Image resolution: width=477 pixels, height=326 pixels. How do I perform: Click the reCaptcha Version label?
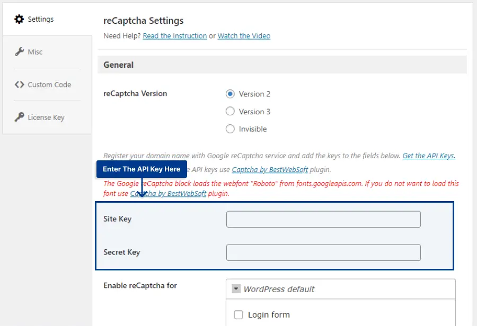pyautogui.click(x=135, y=94)
